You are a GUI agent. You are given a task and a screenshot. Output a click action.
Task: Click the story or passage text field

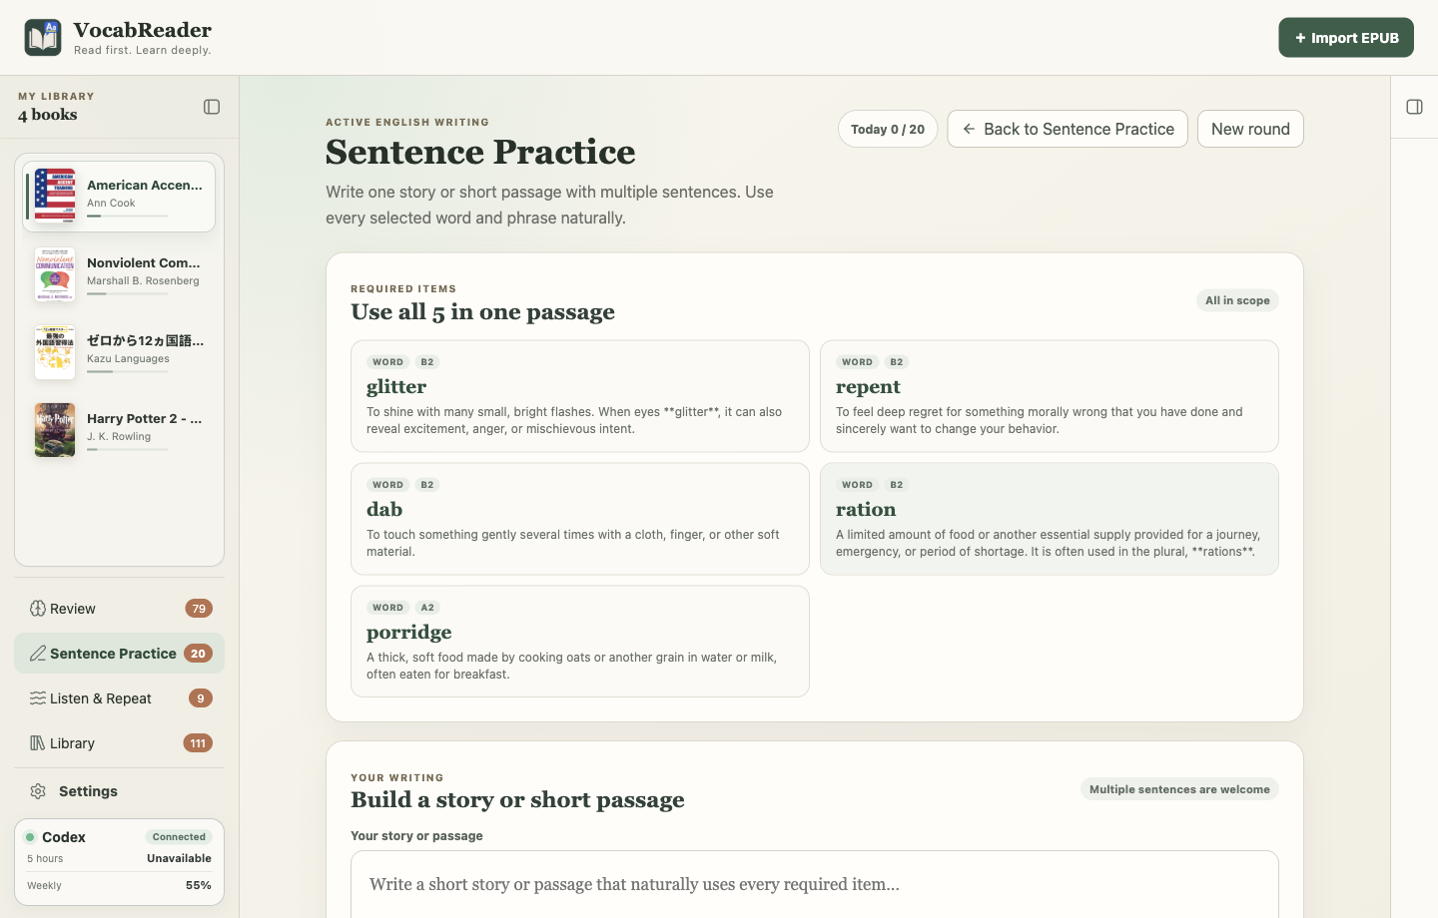coord(815,884)
